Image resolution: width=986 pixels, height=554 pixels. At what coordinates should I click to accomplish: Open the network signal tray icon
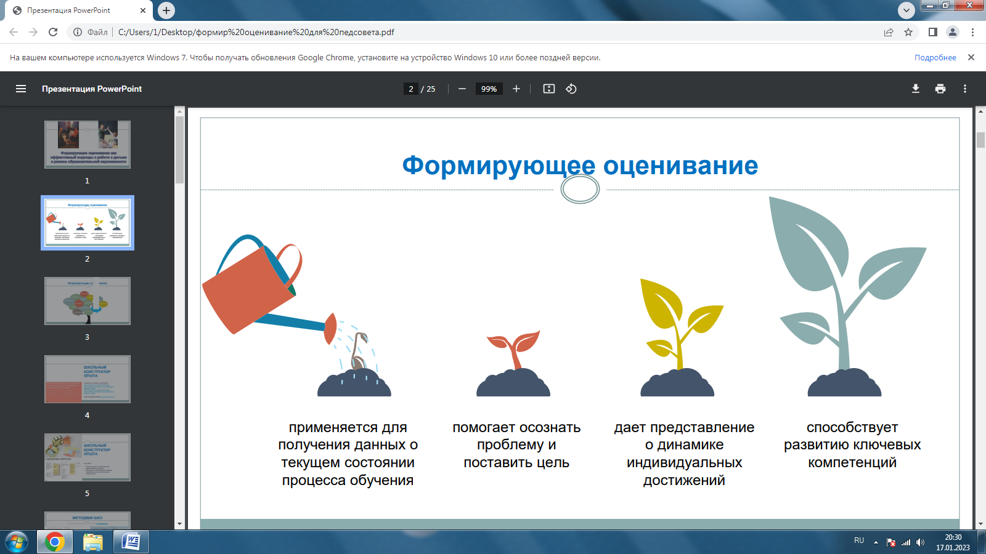click(906, 542)
